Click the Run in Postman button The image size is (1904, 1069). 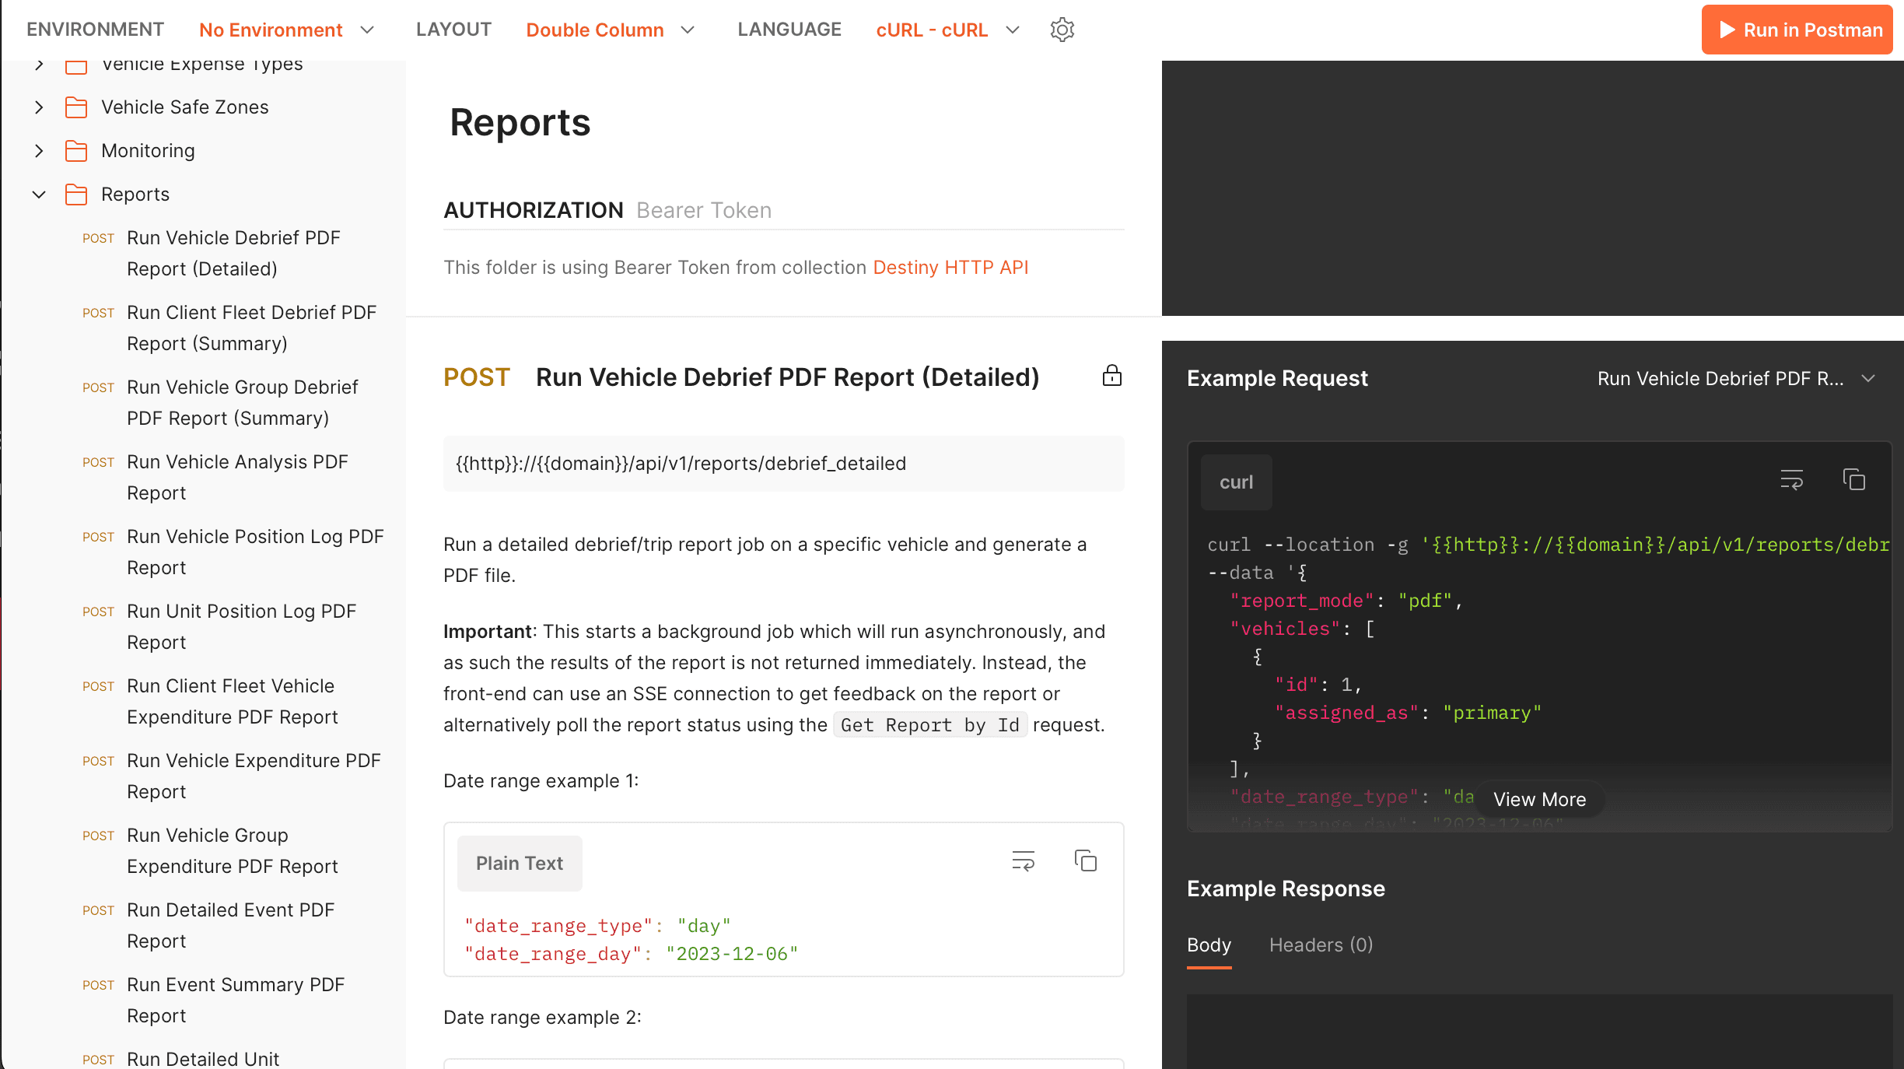pos(1797,30)
